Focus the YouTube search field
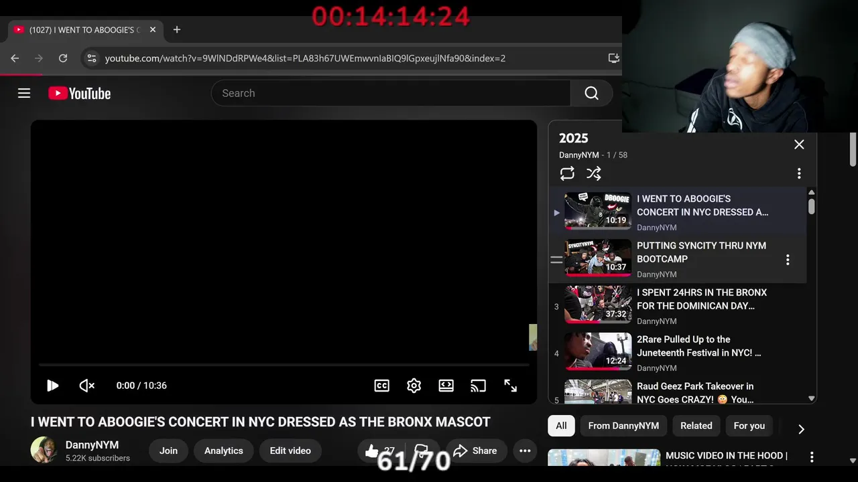 point(391,93)
